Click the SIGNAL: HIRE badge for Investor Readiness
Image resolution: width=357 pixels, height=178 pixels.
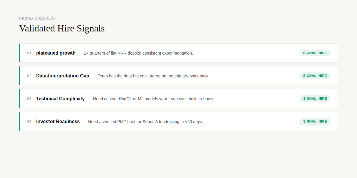click(x=315, y=122)
